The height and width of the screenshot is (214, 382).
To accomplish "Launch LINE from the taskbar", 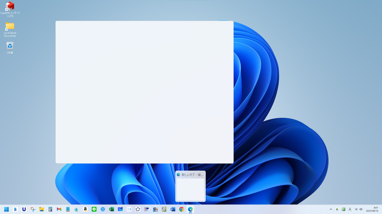I will [x=94, y=209].
